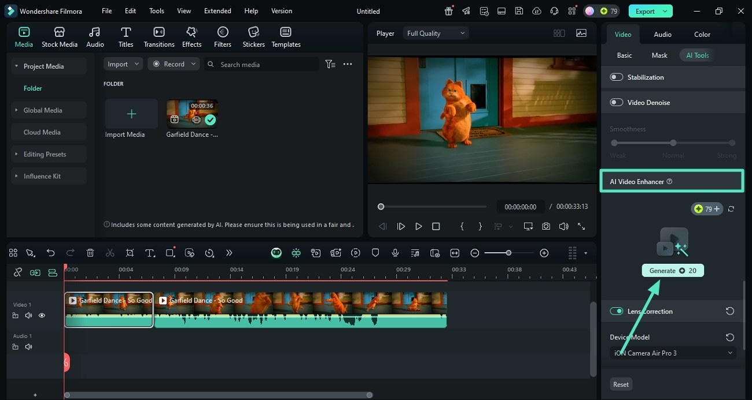Click the microphone voiceover icon
752x400 pixels.
395,253
